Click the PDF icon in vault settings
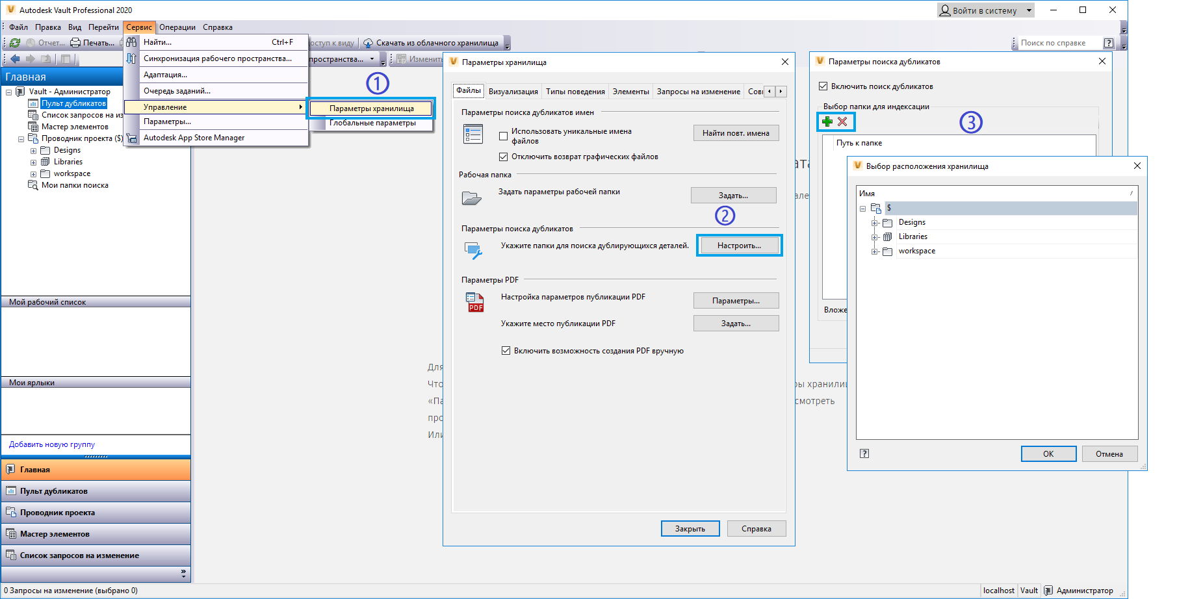 pos(475,302)
